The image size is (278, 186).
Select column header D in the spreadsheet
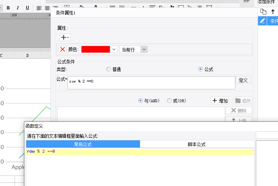point(28,55)
